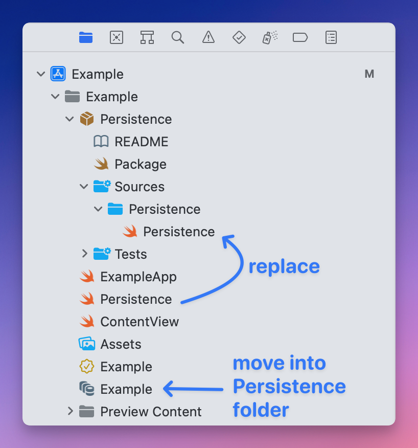Open the Find navigator magnifying glass

(178, 37)
